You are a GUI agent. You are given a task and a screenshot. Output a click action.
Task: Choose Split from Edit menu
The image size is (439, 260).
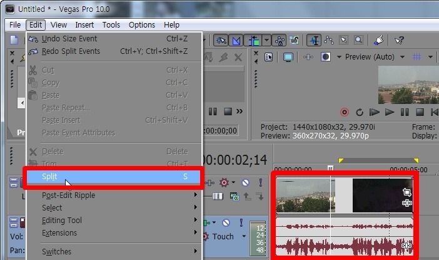tap(114, 177)
